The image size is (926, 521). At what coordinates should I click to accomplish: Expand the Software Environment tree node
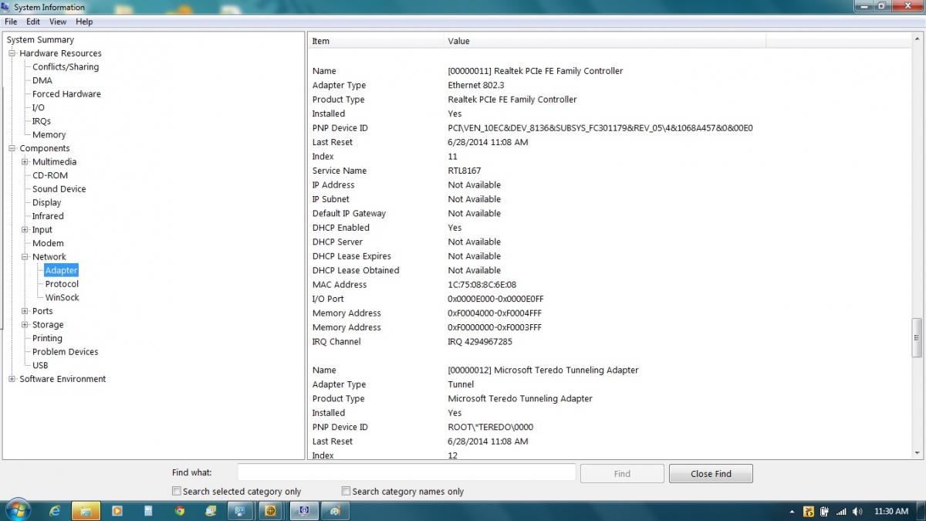coord(12,379)
